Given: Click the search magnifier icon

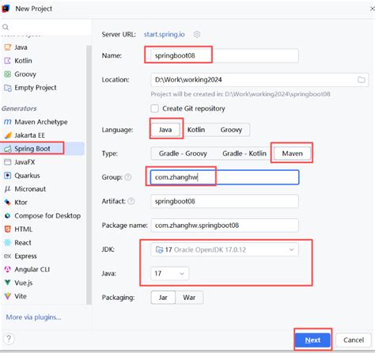Looking at the screenshot, I should (x=6, y=27).
